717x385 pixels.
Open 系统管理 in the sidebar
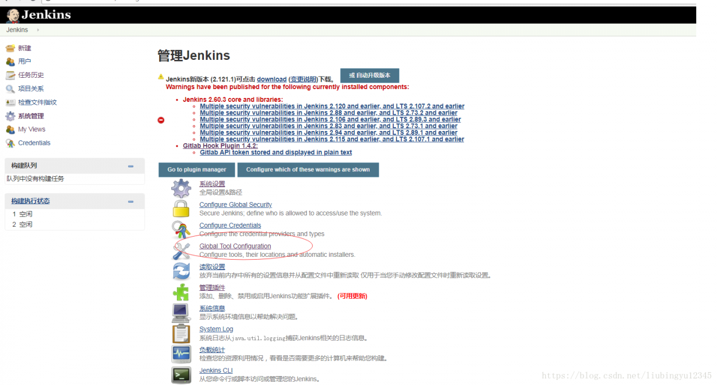click(x=31, y=116)
